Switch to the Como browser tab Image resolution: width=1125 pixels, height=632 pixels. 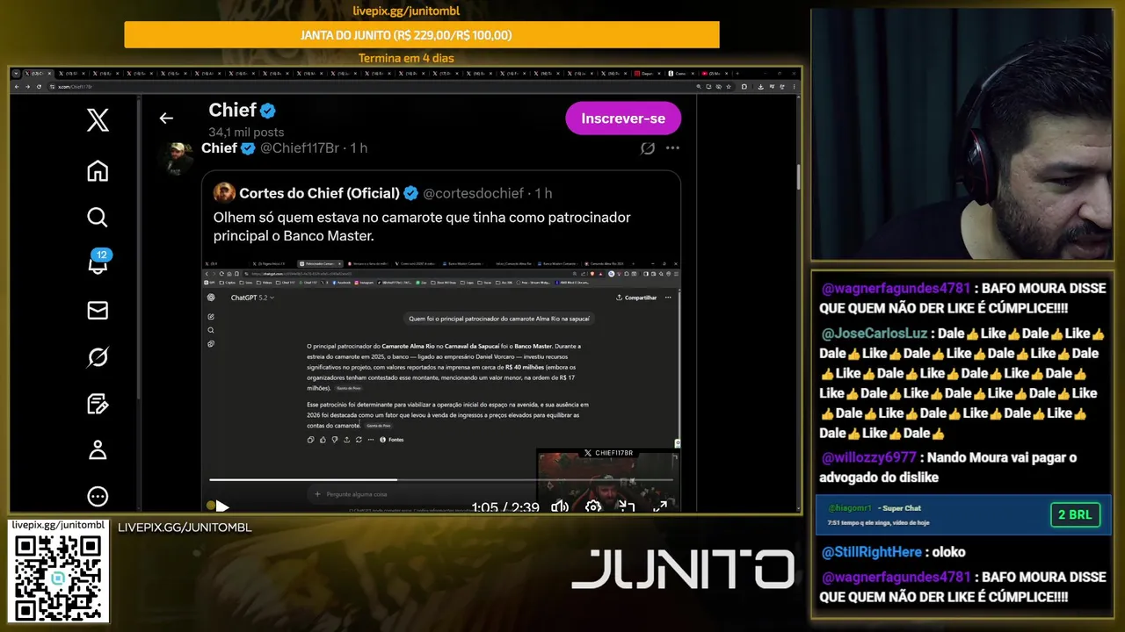coord(681,74)
